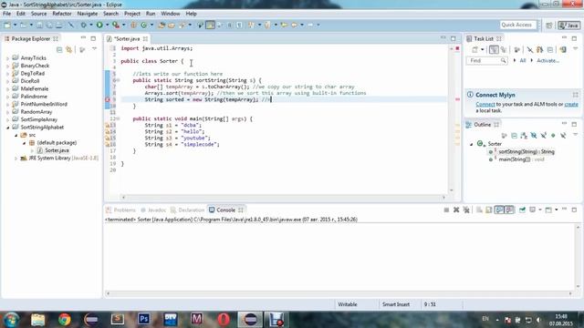Viewport: 584px width, 328px height.
Task: Click the Collapse All icon in Package Explorer
Action: pos(59,49)
